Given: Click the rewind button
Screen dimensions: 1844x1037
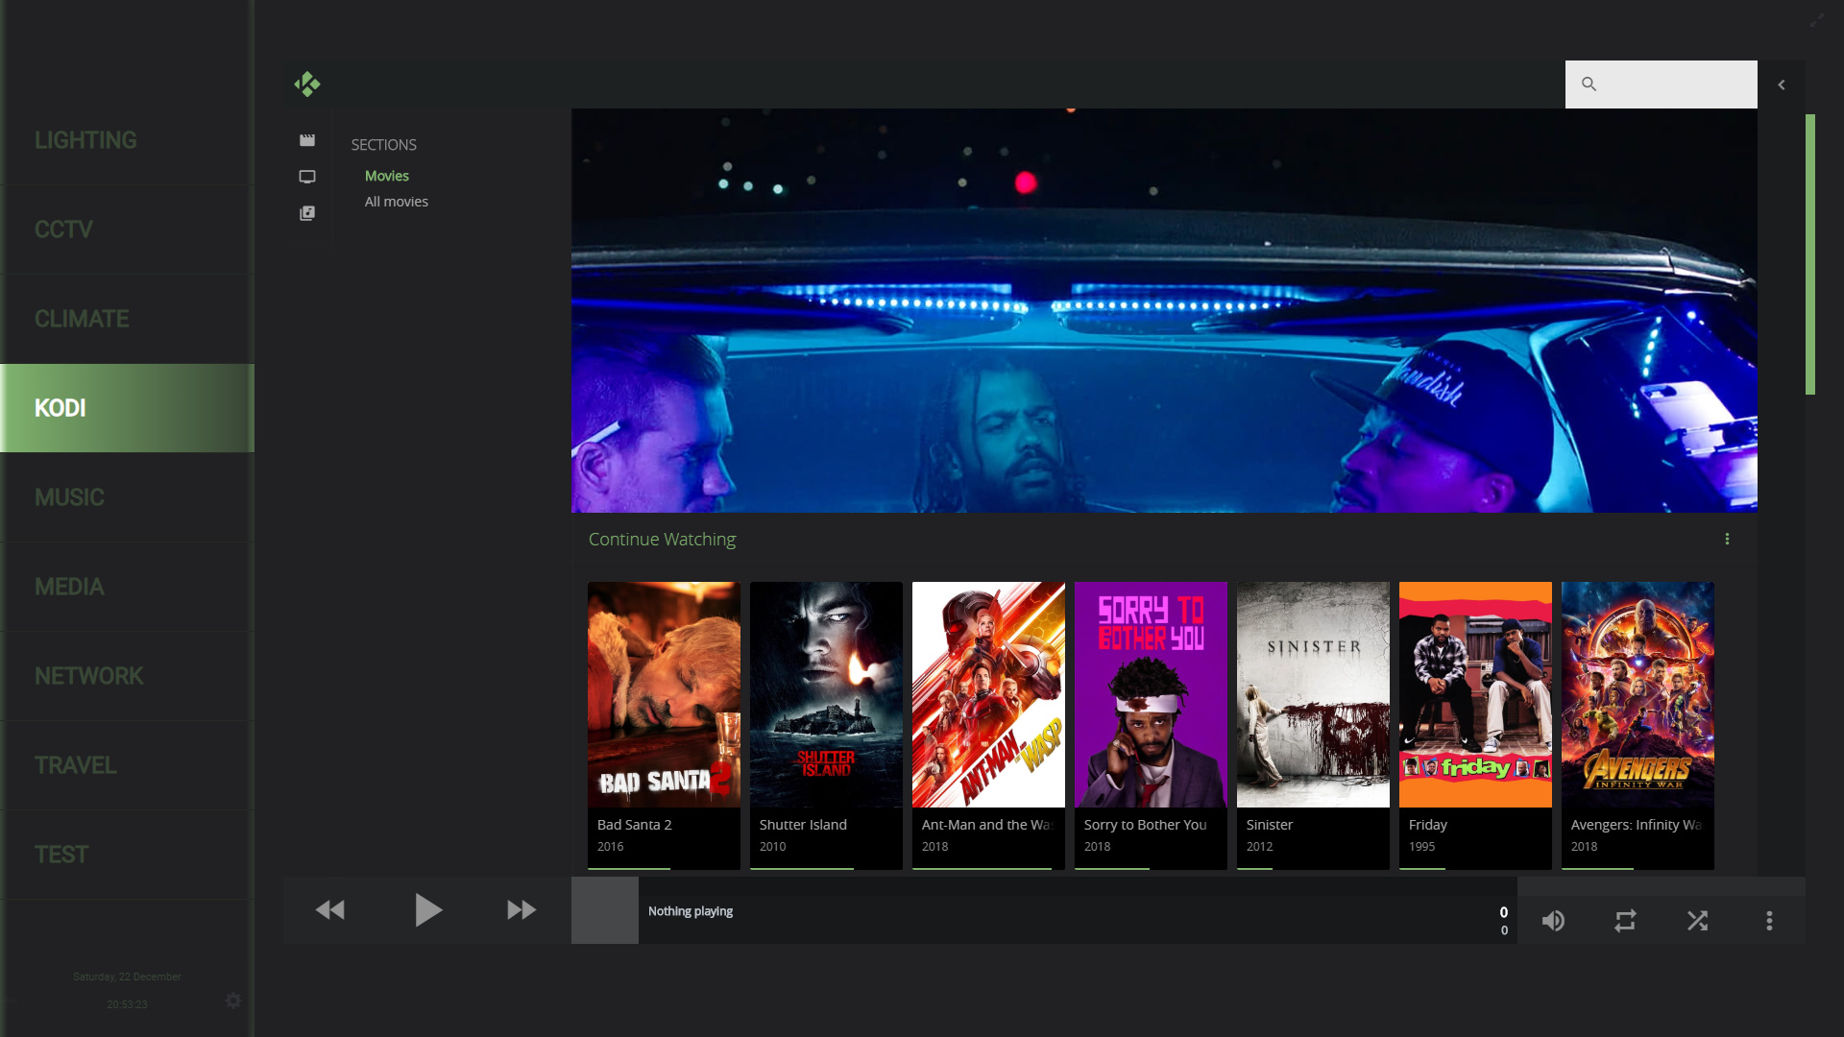Looking at the screenshot, I should [330, 910].
